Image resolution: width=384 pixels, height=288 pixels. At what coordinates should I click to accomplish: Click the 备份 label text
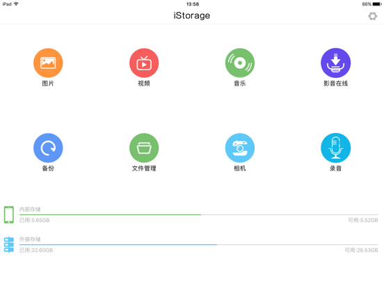[x=48, y=168]
